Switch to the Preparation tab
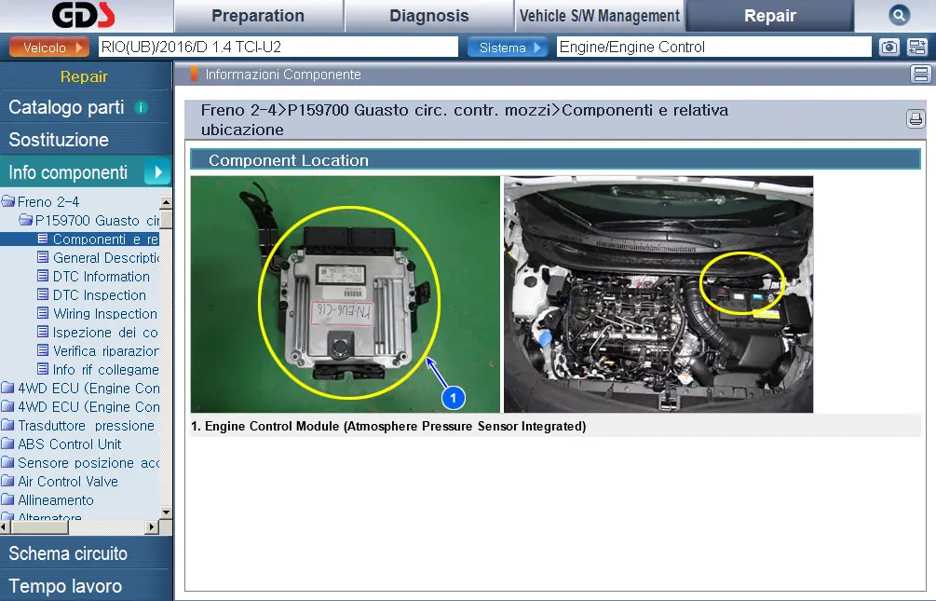Screen dimensions: 936x601 [258, 16]
